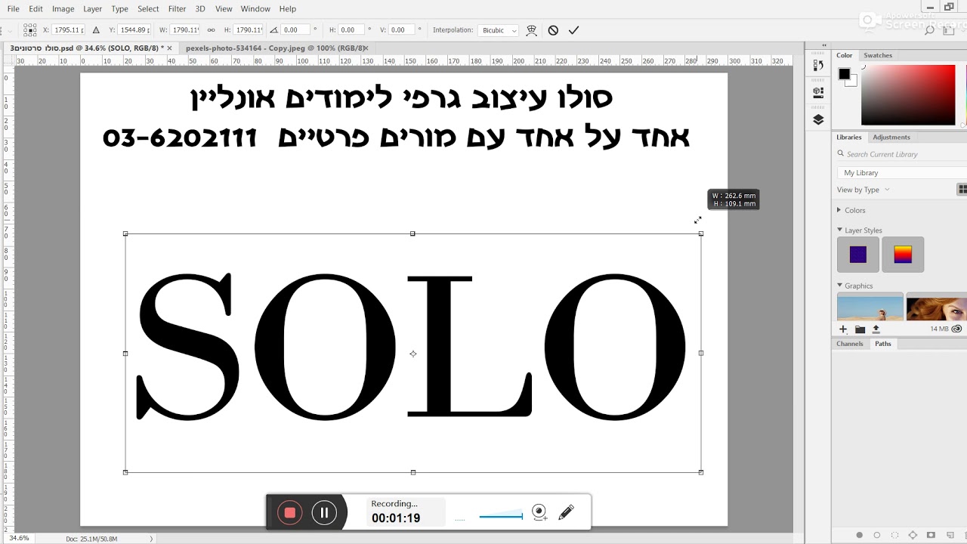This screenshot has width=967, height=544.
Task: Toggle the reference point location grid
Action: [x=29, y=30]
